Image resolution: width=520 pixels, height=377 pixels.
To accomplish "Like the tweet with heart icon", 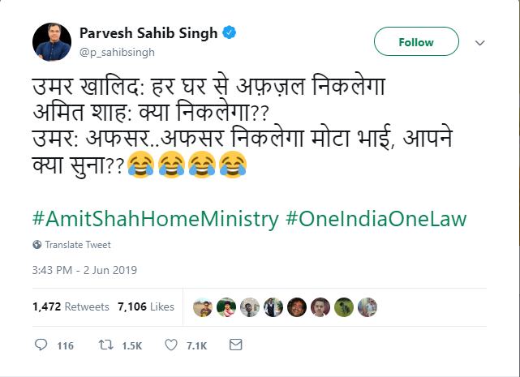I will [171, 345].
